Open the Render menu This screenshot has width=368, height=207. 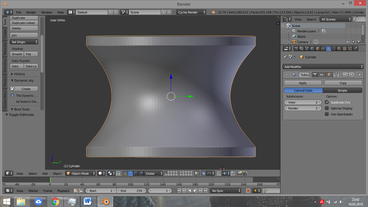[31, 12]
